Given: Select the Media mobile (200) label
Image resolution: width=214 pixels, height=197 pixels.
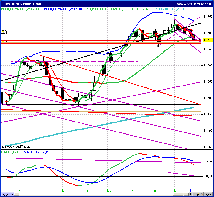Looking at the screenshot, I should point(169,9).
